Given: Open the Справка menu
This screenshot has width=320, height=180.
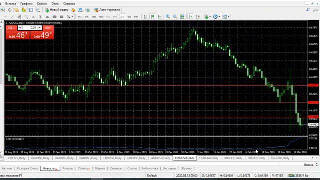Looking at the screenshot, I should pos(69,3).
